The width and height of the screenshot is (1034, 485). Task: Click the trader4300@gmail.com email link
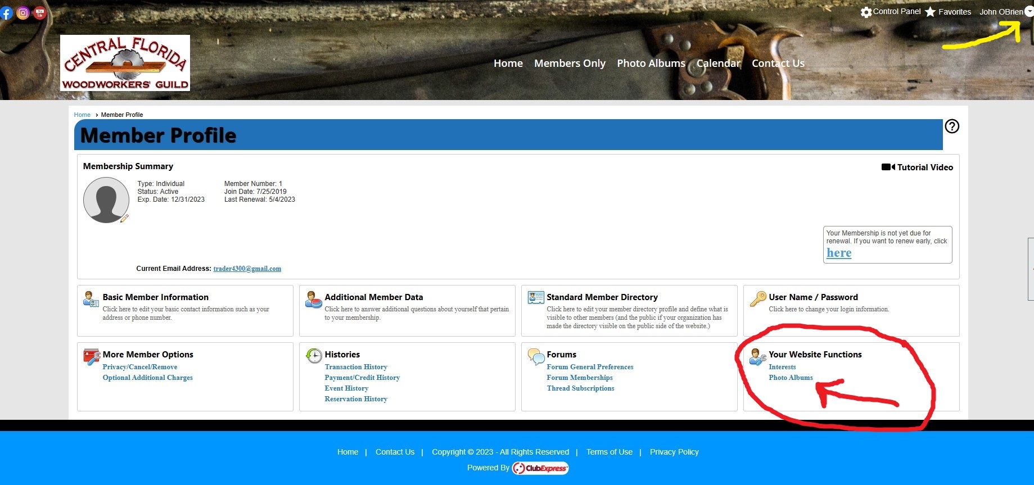coord(247,269)
